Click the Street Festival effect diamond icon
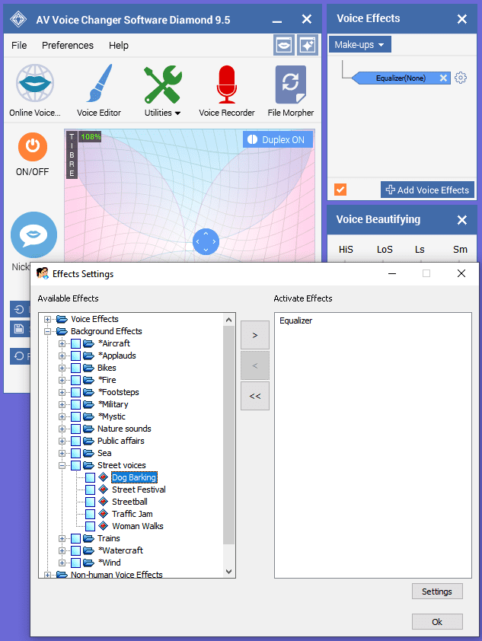482x641 pixels. [104, 490]
